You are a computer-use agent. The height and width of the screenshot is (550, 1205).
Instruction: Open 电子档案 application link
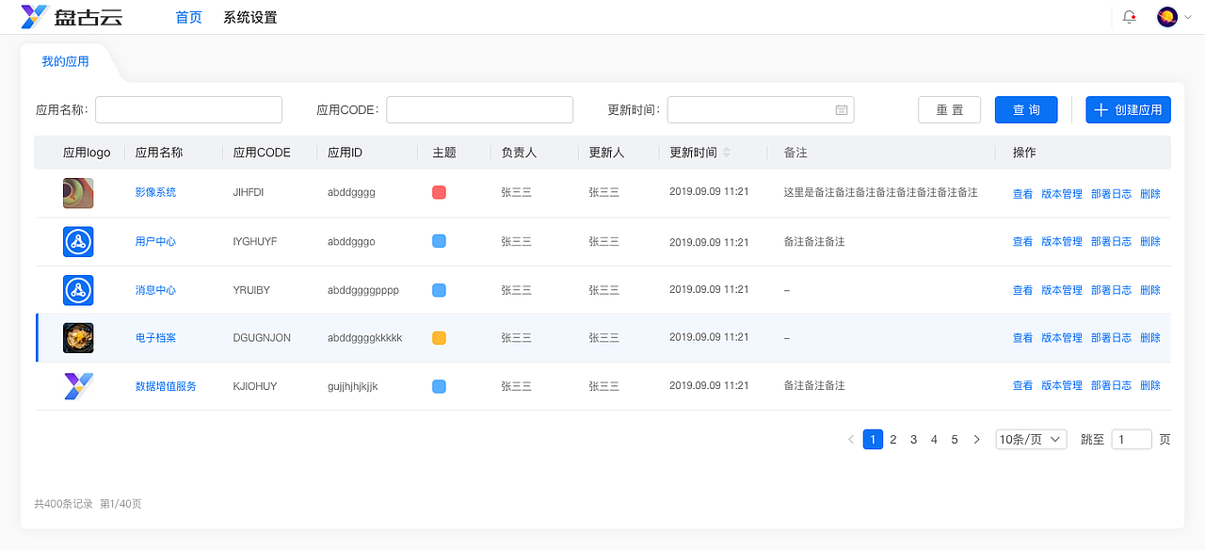pyautogui.click(x=155, y=337)
